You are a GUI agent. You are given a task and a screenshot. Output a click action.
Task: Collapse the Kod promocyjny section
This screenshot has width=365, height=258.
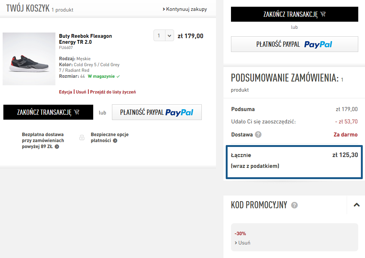pos(356,205)
